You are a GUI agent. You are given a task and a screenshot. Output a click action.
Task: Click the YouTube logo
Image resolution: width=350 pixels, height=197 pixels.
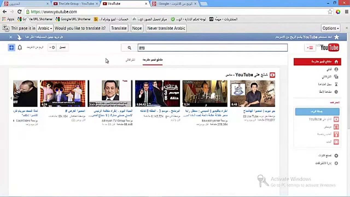tap(329, 48)
